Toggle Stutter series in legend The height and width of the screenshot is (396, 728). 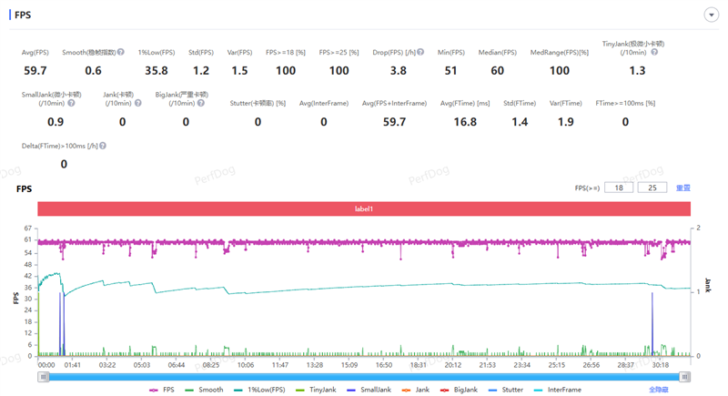[x=508, y=389]
